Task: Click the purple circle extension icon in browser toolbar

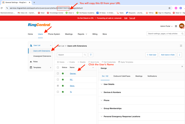Action: click(x=181, y=8)
